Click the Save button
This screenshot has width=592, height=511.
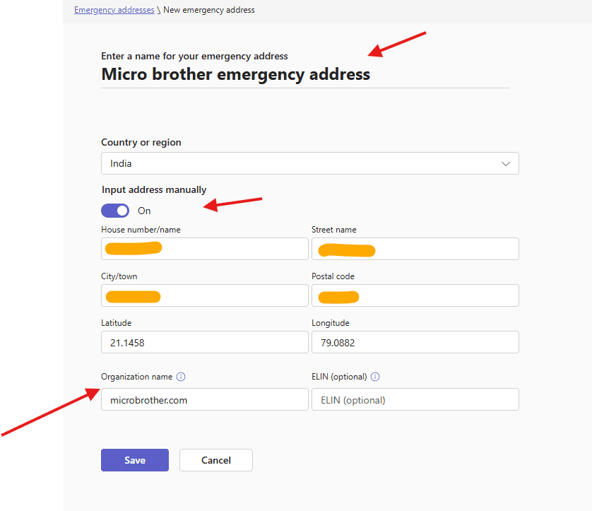pyautogui.click(x=135, y=460)
